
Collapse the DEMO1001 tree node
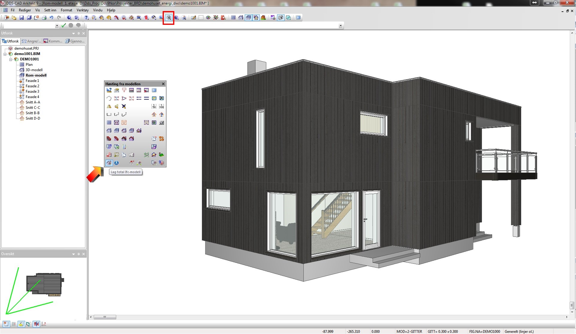pyautogui.click(x=10, y=60)
